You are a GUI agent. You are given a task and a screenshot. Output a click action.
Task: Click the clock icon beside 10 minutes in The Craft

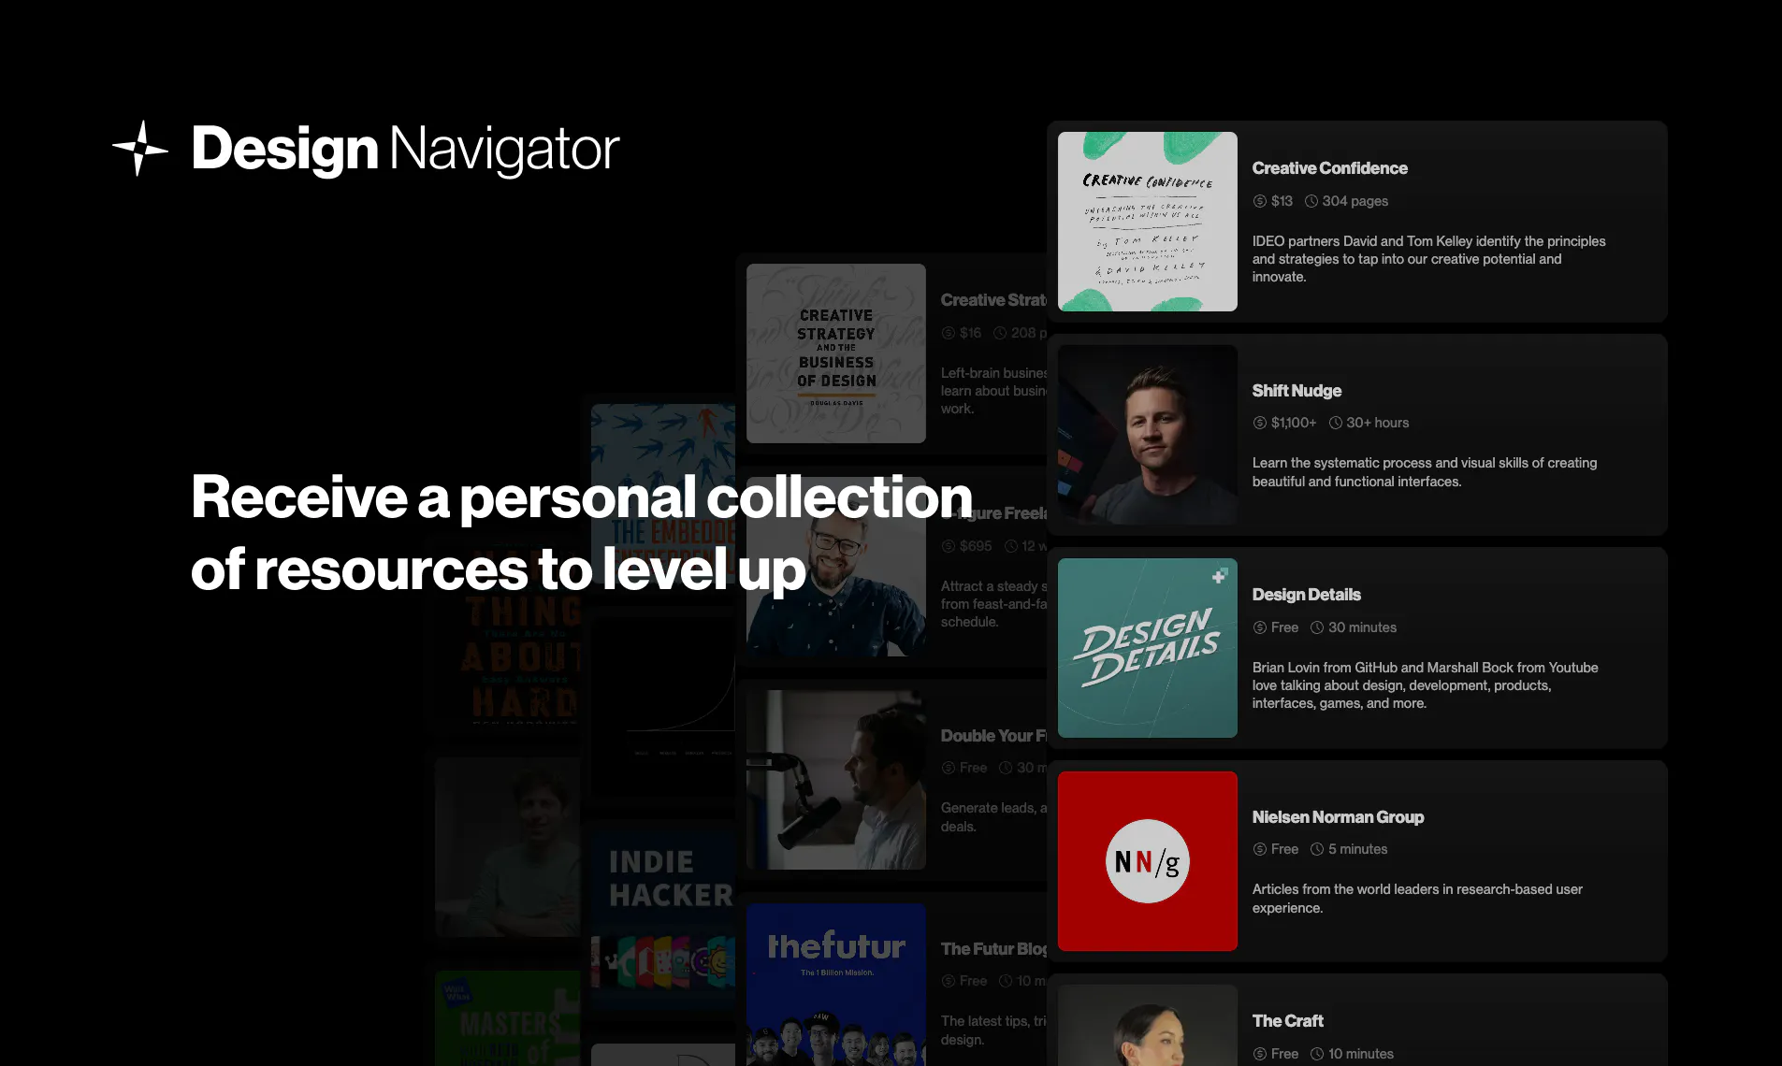tap(1316, 1054)
